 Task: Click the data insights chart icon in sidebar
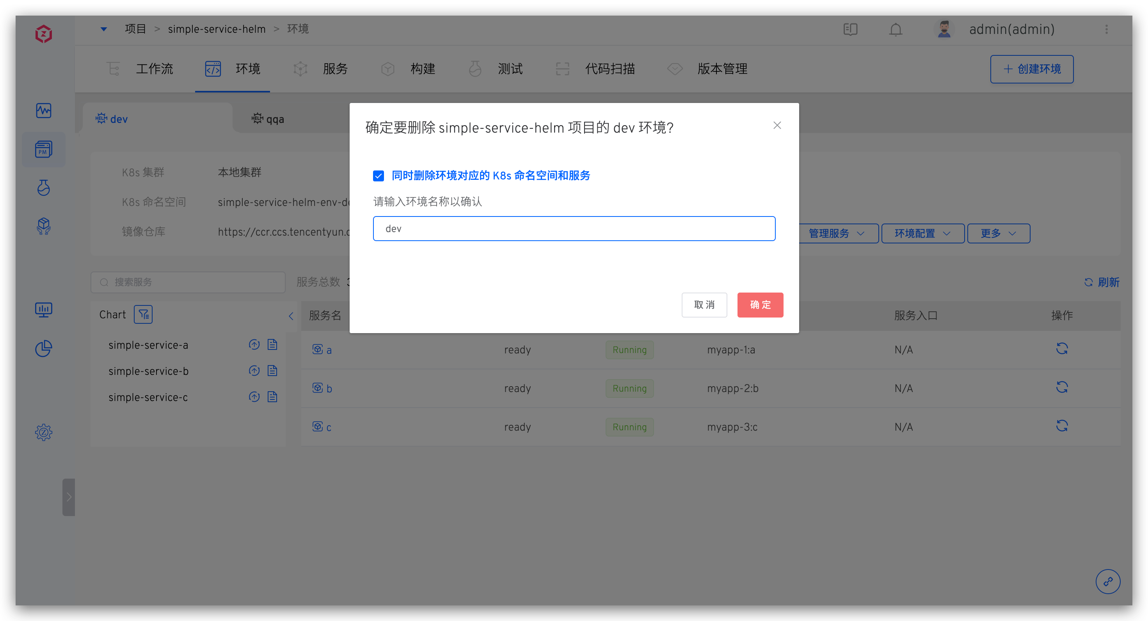[43, 310]
